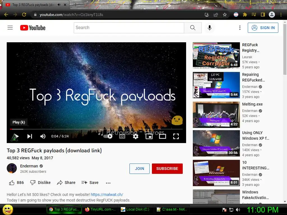Click the share page icon in address bar
The width and height of the screenshot is (287, 215).
(216, 15)
